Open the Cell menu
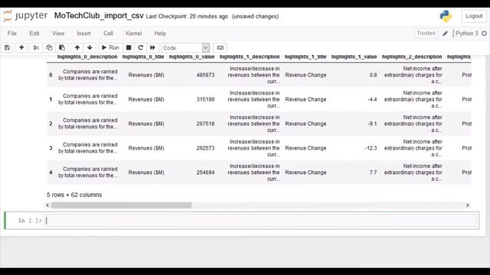This screenshot has height=275, width=490. tap(108, 34)
